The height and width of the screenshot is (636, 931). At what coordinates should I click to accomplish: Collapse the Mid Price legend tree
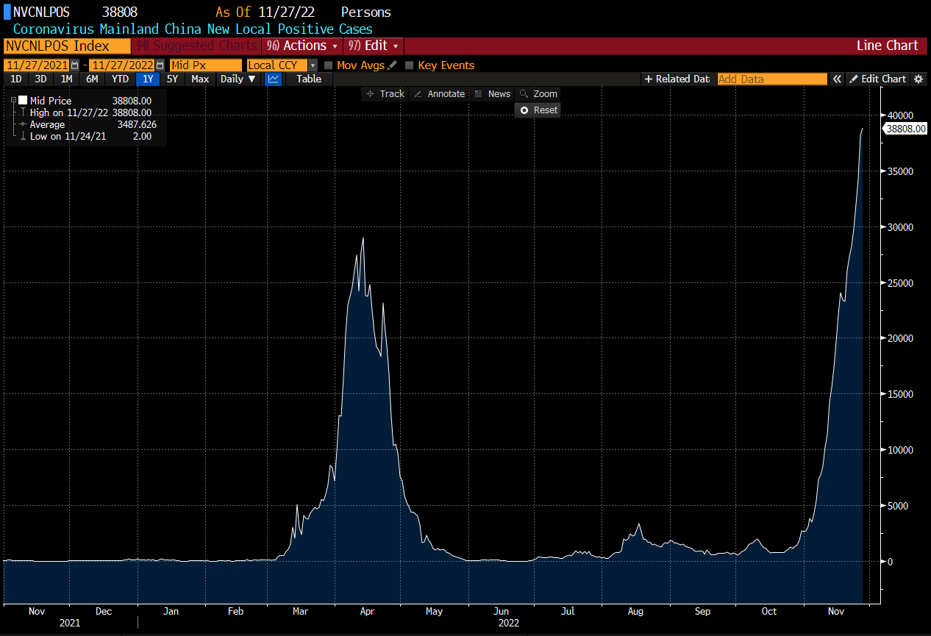(13, 101)
